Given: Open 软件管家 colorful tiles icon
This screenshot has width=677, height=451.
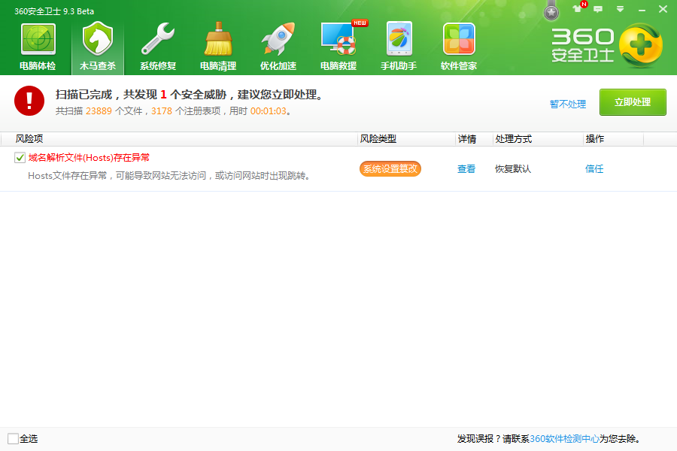Looking at the screenshot, I should pos(459,39).
